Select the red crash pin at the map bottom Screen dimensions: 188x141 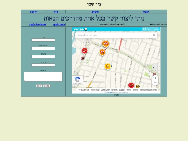pos(131,85)
